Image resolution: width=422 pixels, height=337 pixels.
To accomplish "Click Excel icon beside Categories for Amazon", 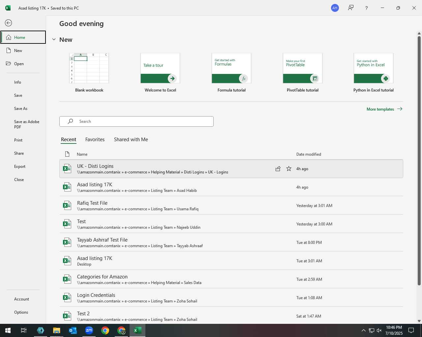I will (67, 279).
